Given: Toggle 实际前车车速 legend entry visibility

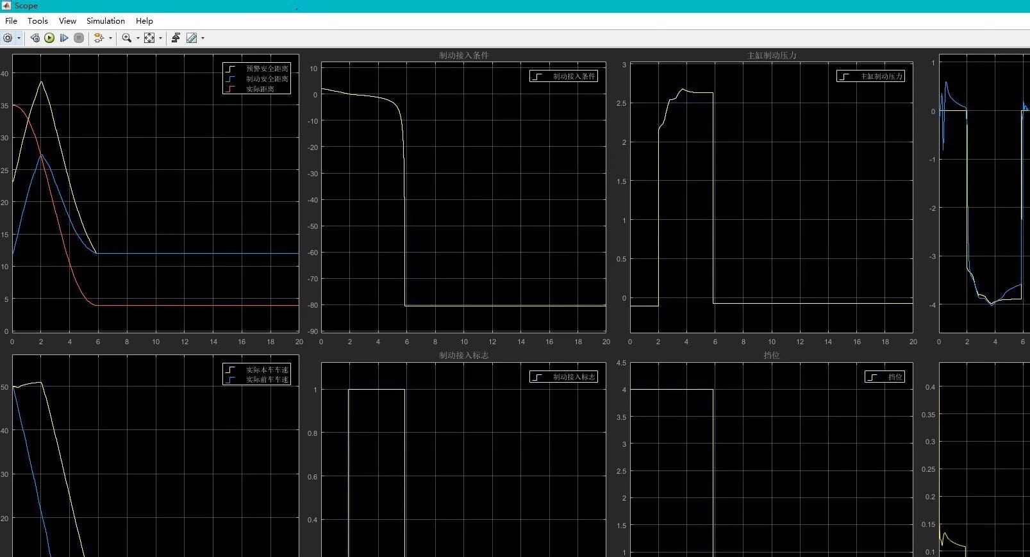Looking at the screenshot, I should coord(257,379).
